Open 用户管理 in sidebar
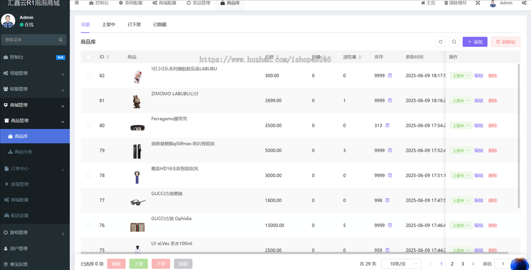 click(35, 248)
